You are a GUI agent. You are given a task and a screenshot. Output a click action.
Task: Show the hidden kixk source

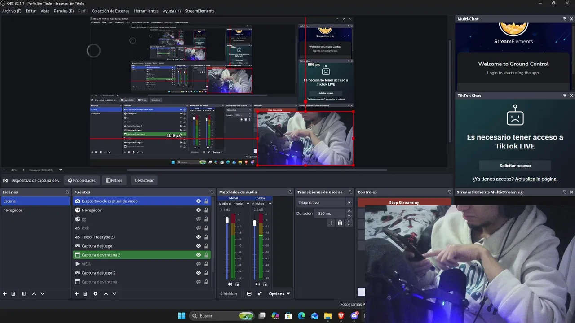(199, 228)
